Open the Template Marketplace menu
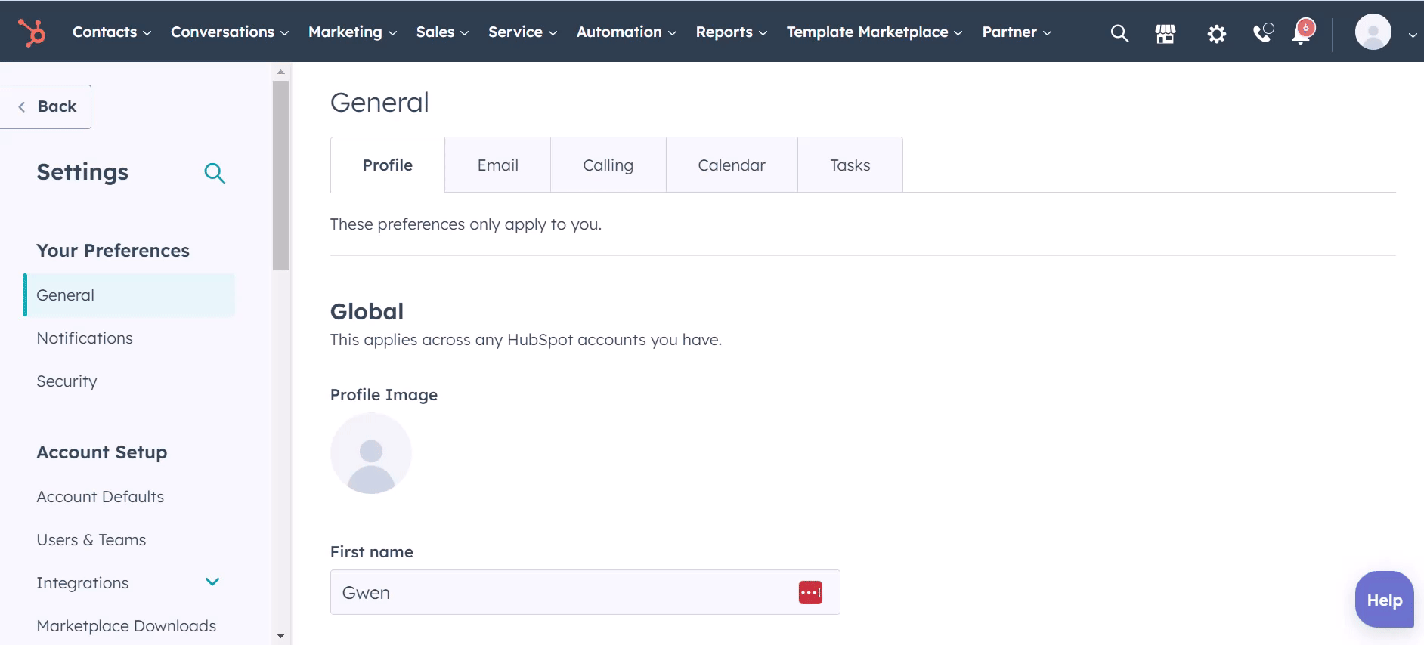Viewport: 1424px width, 645px height. (x=874, y=32)
